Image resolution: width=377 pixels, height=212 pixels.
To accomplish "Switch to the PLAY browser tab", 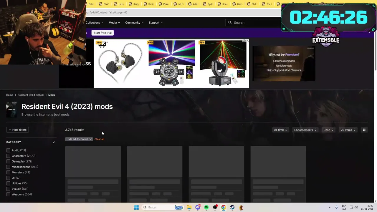I will 104,4.
